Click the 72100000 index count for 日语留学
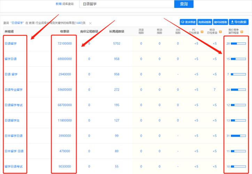The image size is (252, 174). click(65, 44)
